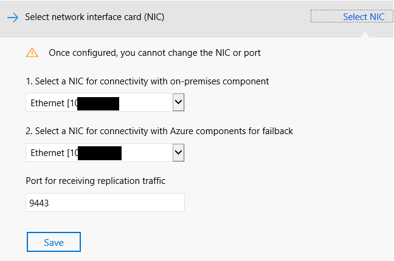The image size is (394, 261).
Task: Click the redacted IP in second Ethernet dropdown
Action: pyautogui.click(x=100, y=153)
